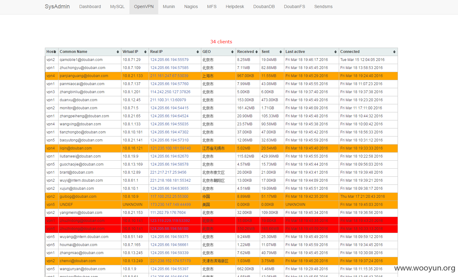Click the Connected column sort arrows
Image resolution: width=458 pixels, height=277 pixels.
coord(394,52)
